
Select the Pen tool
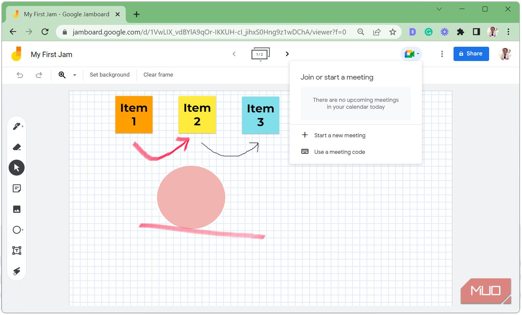pyautogui.click(x=17, y=126)
